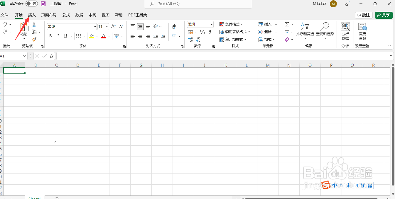Click the Wrap Text icon
The height and width of the screenshot is (199, 395).
point(174,27)
